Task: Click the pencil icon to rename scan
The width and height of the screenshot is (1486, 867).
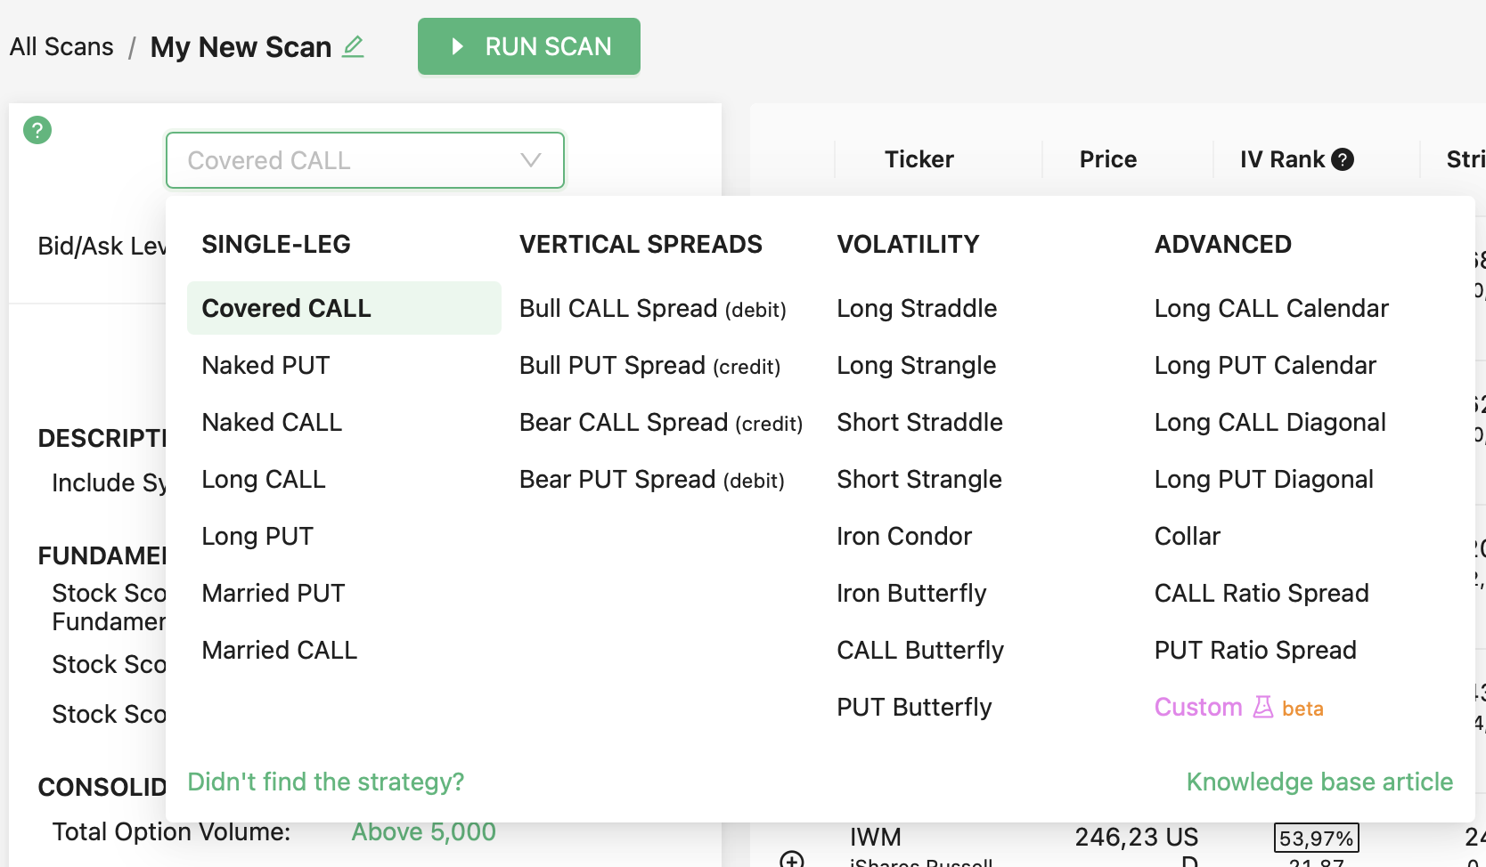Action: click(x=354, y=46)
